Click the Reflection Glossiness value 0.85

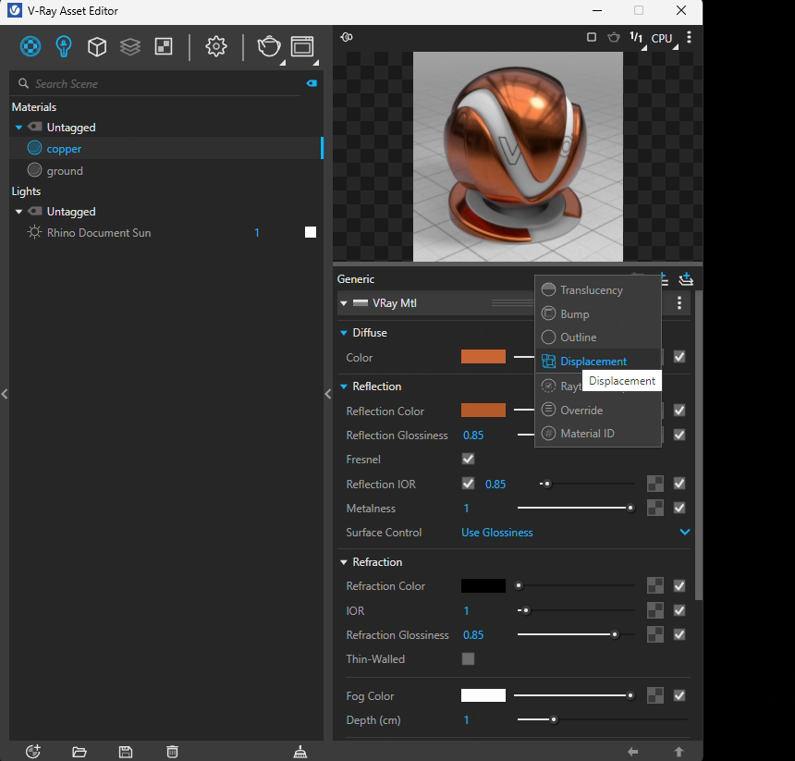pos(473,435)
